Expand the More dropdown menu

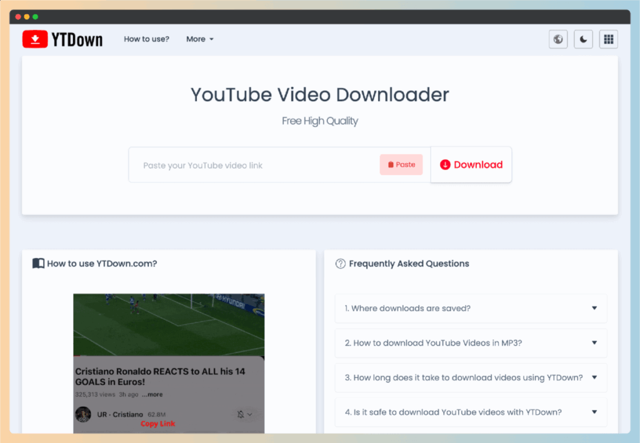(x=199, y=39)
